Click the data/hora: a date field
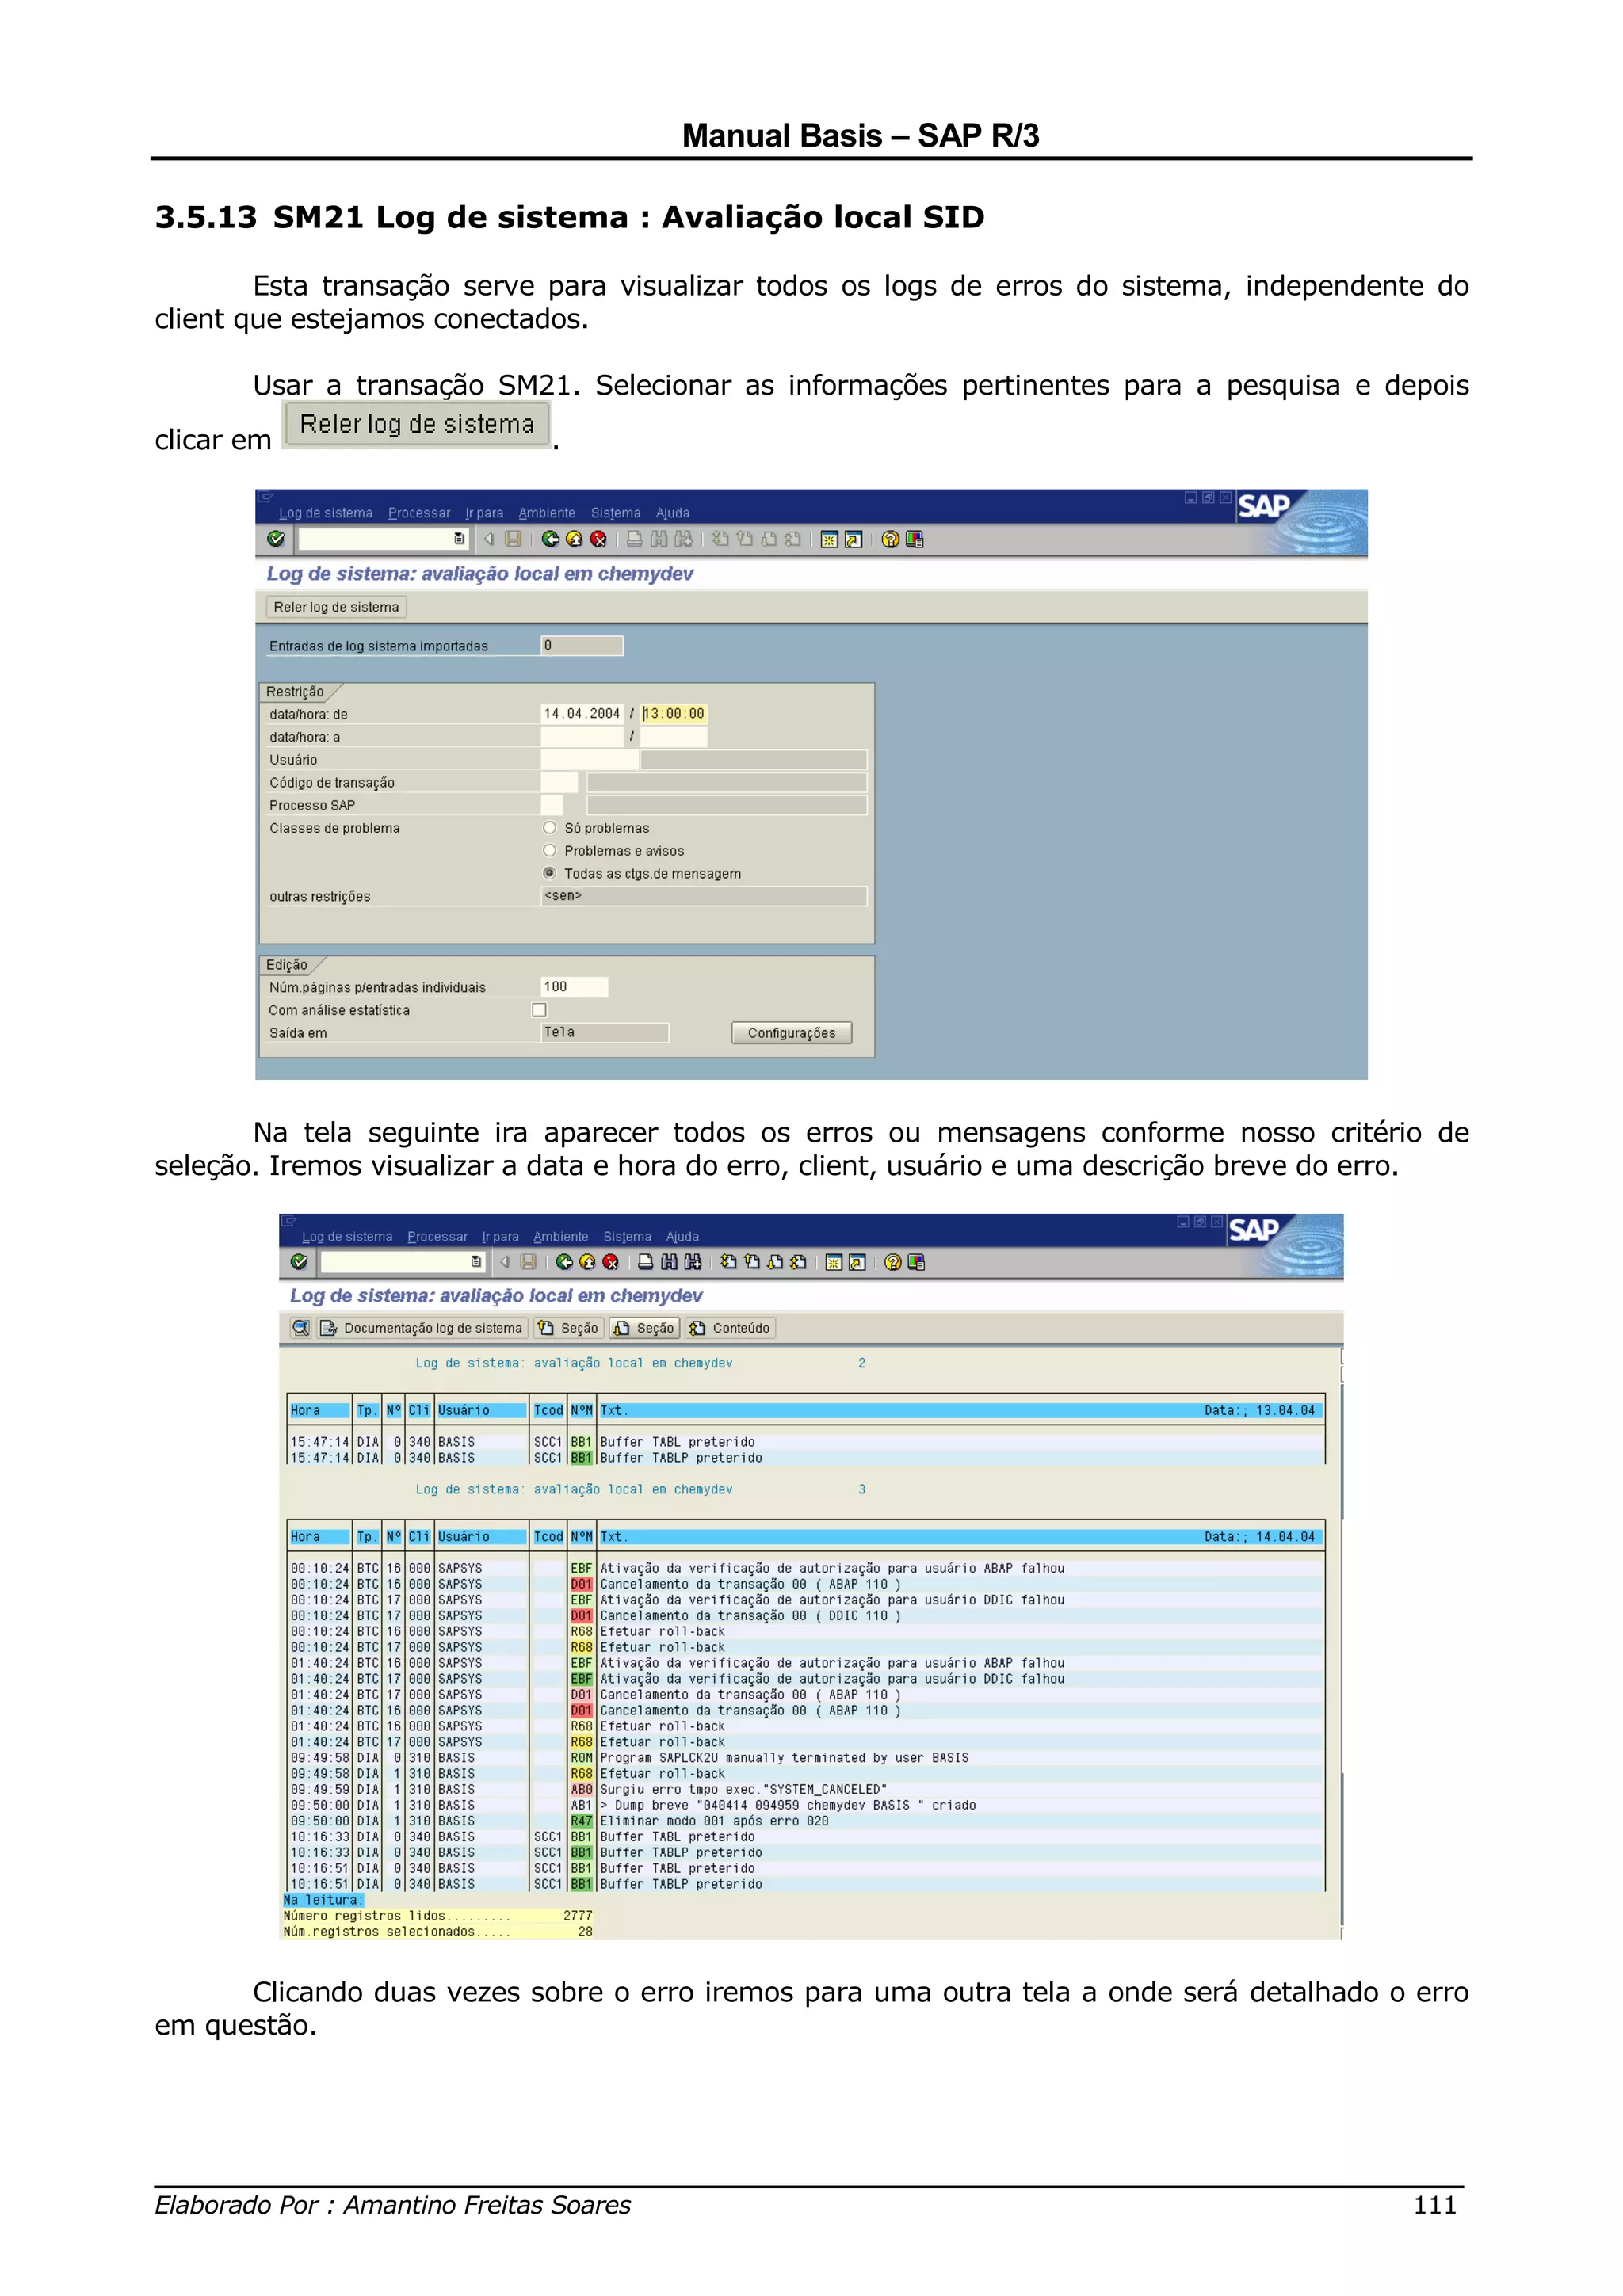The image size is (1623, 2296). click(x=582, y=737)
